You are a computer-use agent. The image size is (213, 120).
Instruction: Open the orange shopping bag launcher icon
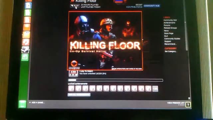point(27,27)
